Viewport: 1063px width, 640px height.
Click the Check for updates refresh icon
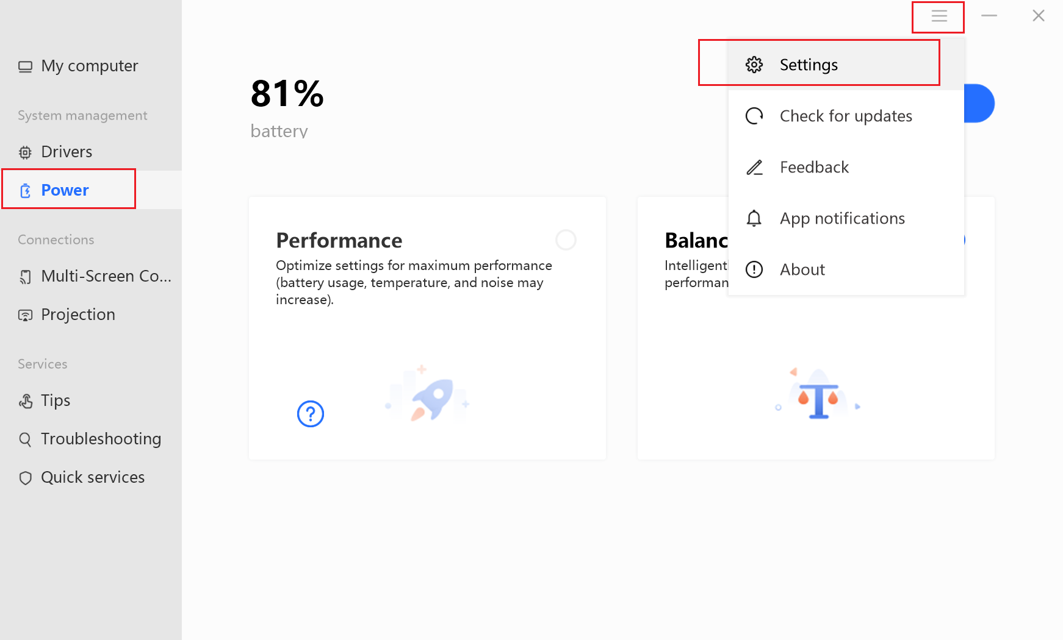754,116
